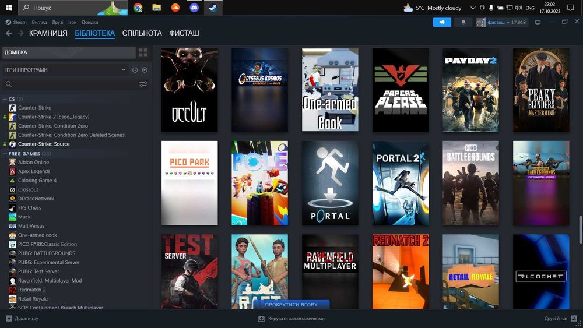Screen dimensions: 583x328
Task: Open the Occult game cover
Action: [189, 90]
